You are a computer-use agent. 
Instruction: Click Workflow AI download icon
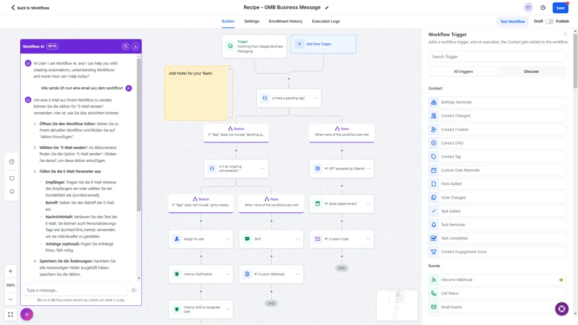(135, 46)
